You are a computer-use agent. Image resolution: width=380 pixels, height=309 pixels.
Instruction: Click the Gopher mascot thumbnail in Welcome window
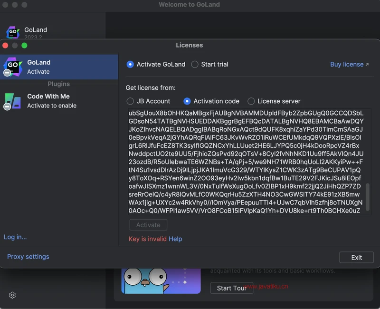click(161, 281)
